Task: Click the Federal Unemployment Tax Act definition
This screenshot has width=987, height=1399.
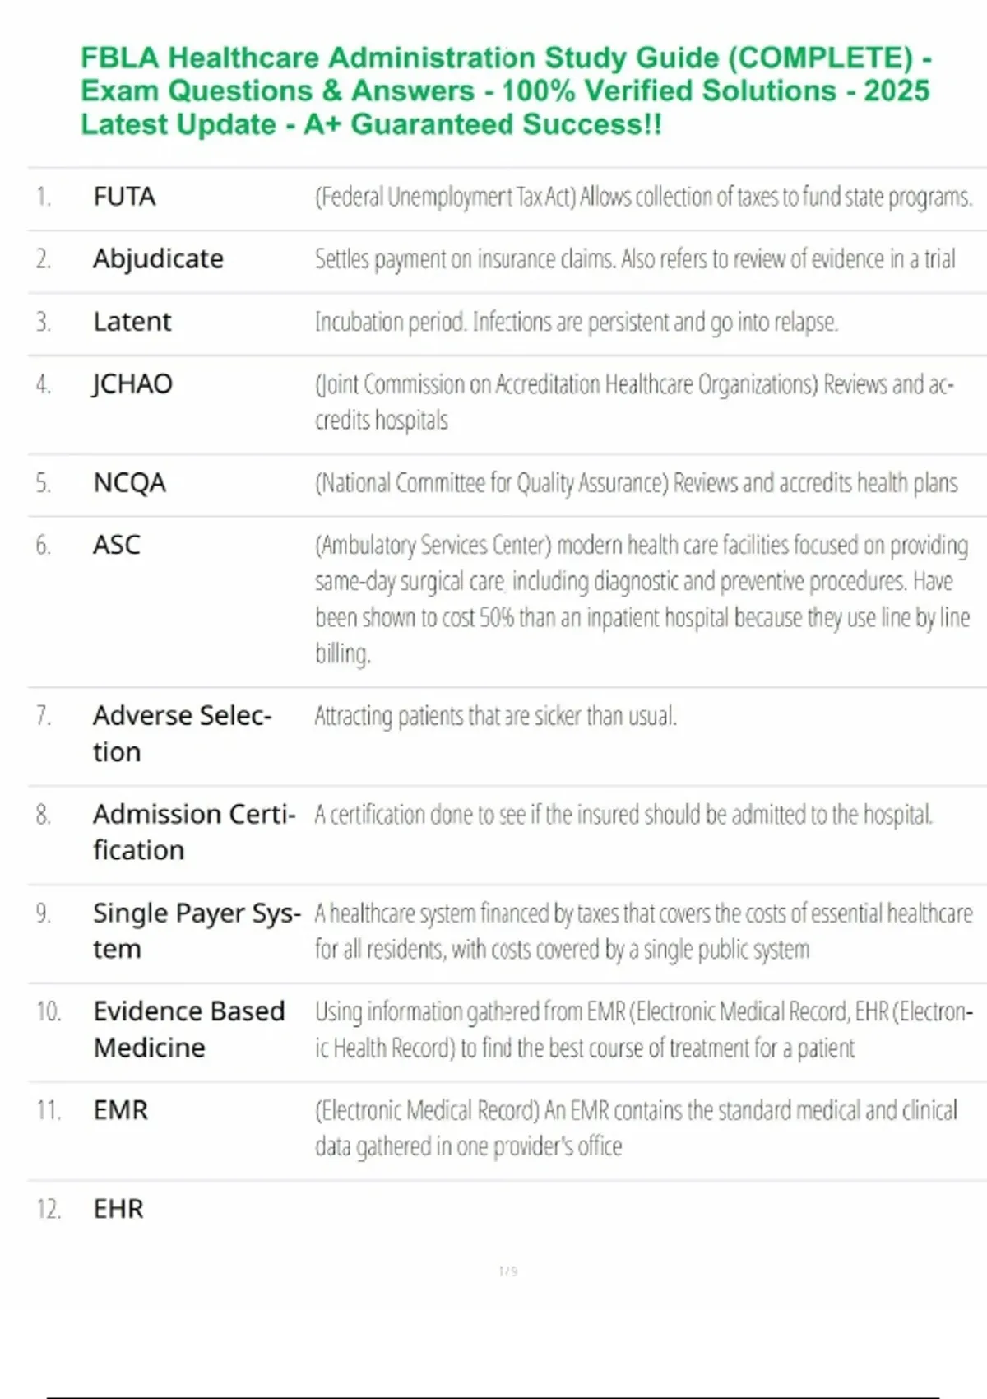Action: point(643,198)
